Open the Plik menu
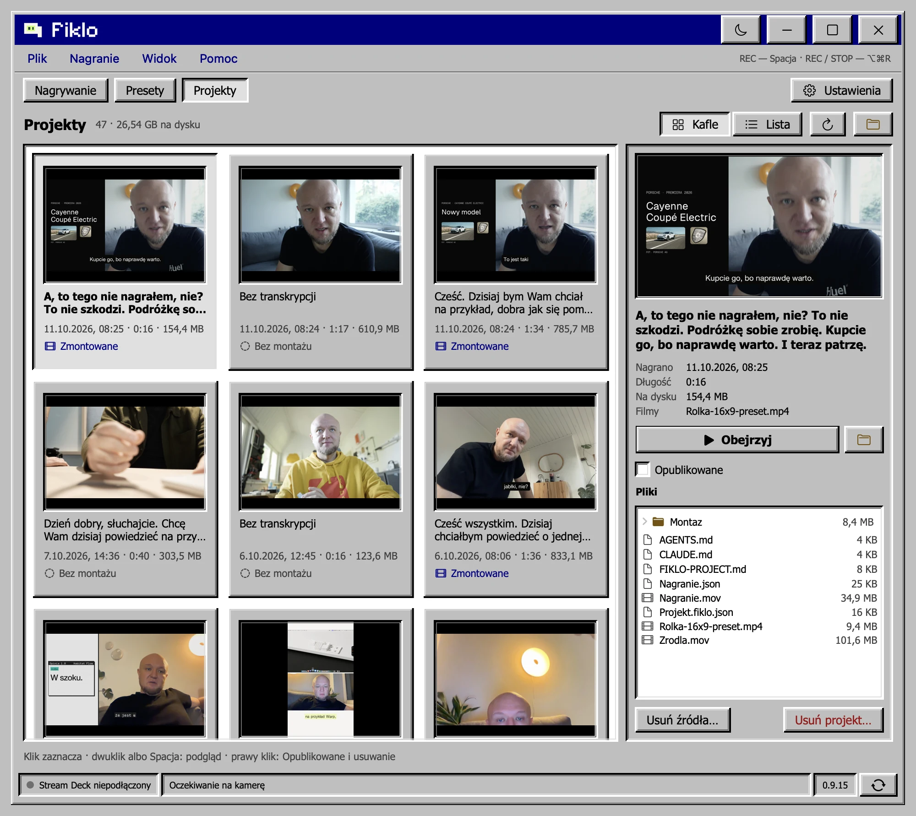This screenshot has width=916, height=816. (37, 59)
